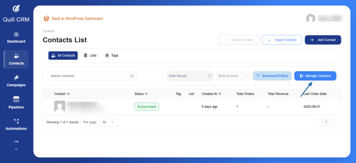
Task: Sort by Contact column filter icon
Action: pos(68,94)
